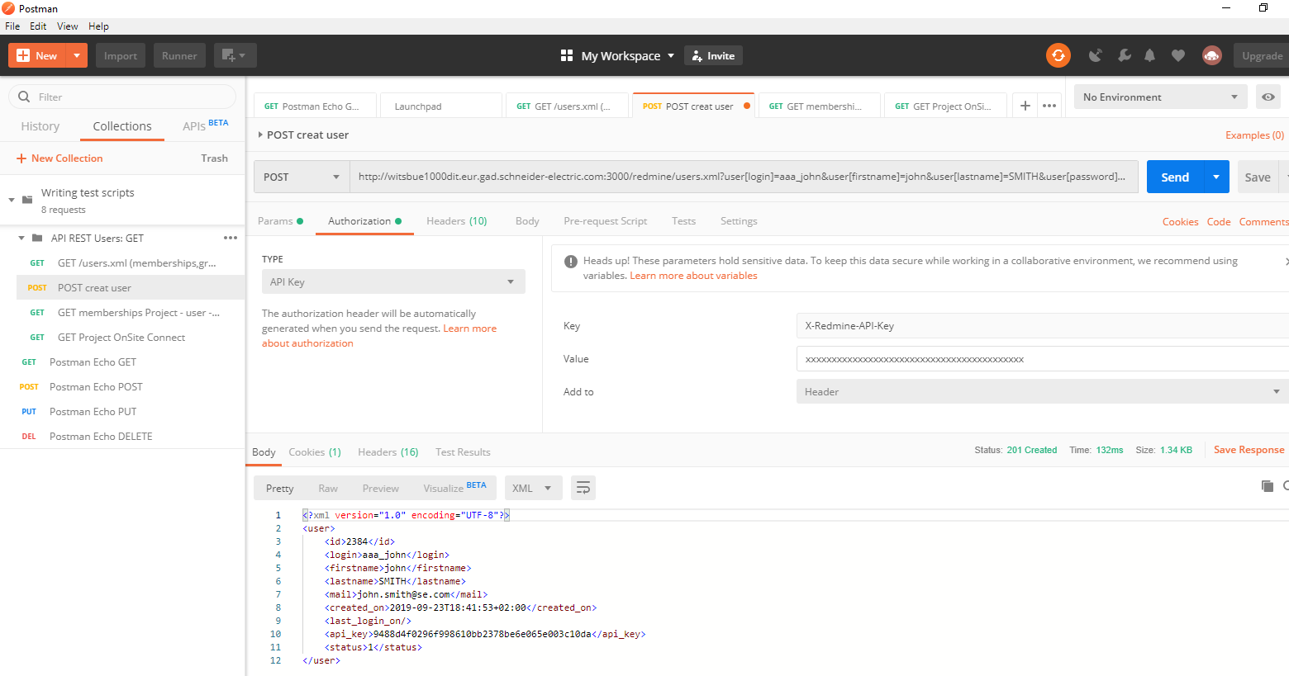Open the Code snippet link

point(1219,222)
